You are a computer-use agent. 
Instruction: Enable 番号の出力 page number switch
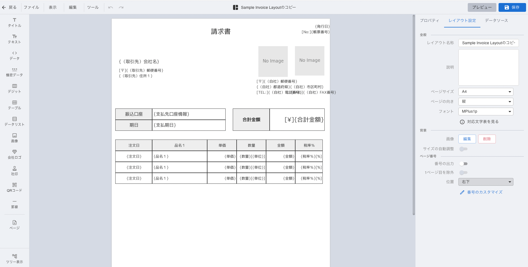tap(463, 164)
